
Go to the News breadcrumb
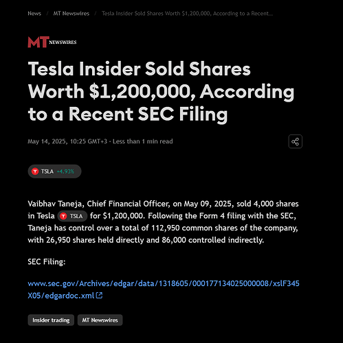[x=34, y=14]
